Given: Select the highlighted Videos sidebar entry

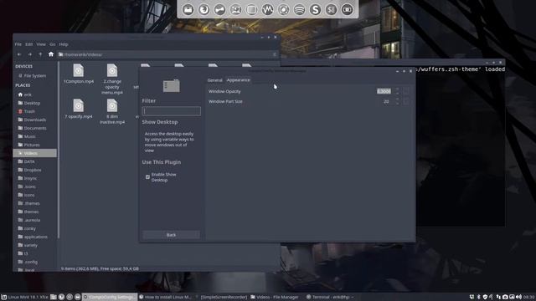Looking at the screenshot, I should tap(35, 153).
